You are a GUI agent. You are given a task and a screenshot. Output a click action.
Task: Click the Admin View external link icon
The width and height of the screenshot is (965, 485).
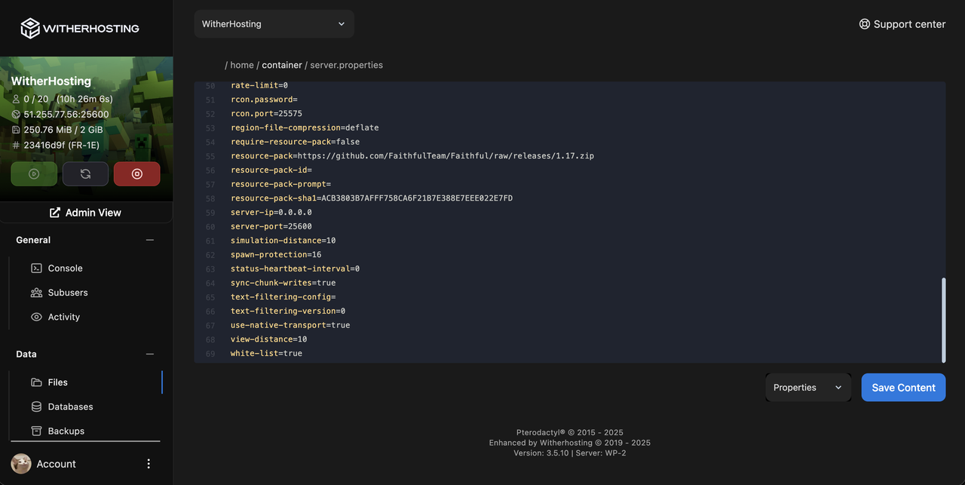pos(55,213)
